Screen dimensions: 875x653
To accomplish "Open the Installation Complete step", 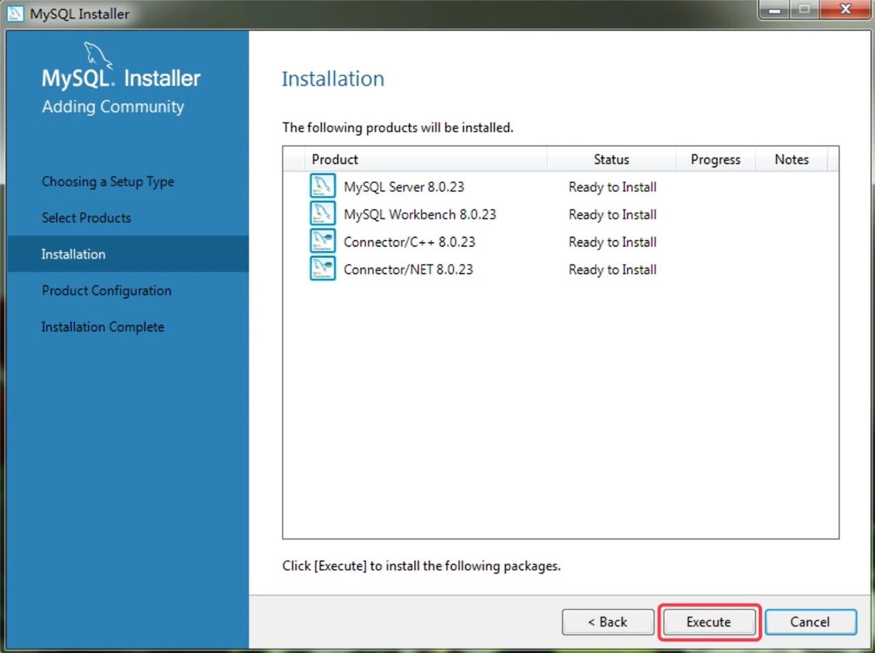I will (103, 327).
